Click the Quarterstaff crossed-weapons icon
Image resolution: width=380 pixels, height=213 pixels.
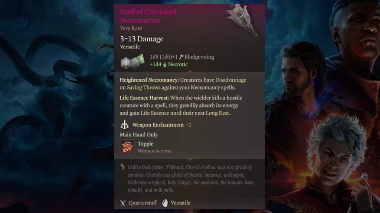point(123,203)
